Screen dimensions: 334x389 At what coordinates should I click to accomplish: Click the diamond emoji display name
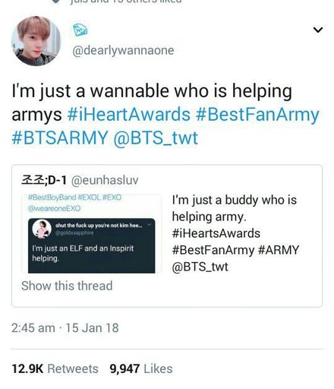[80, 30]
